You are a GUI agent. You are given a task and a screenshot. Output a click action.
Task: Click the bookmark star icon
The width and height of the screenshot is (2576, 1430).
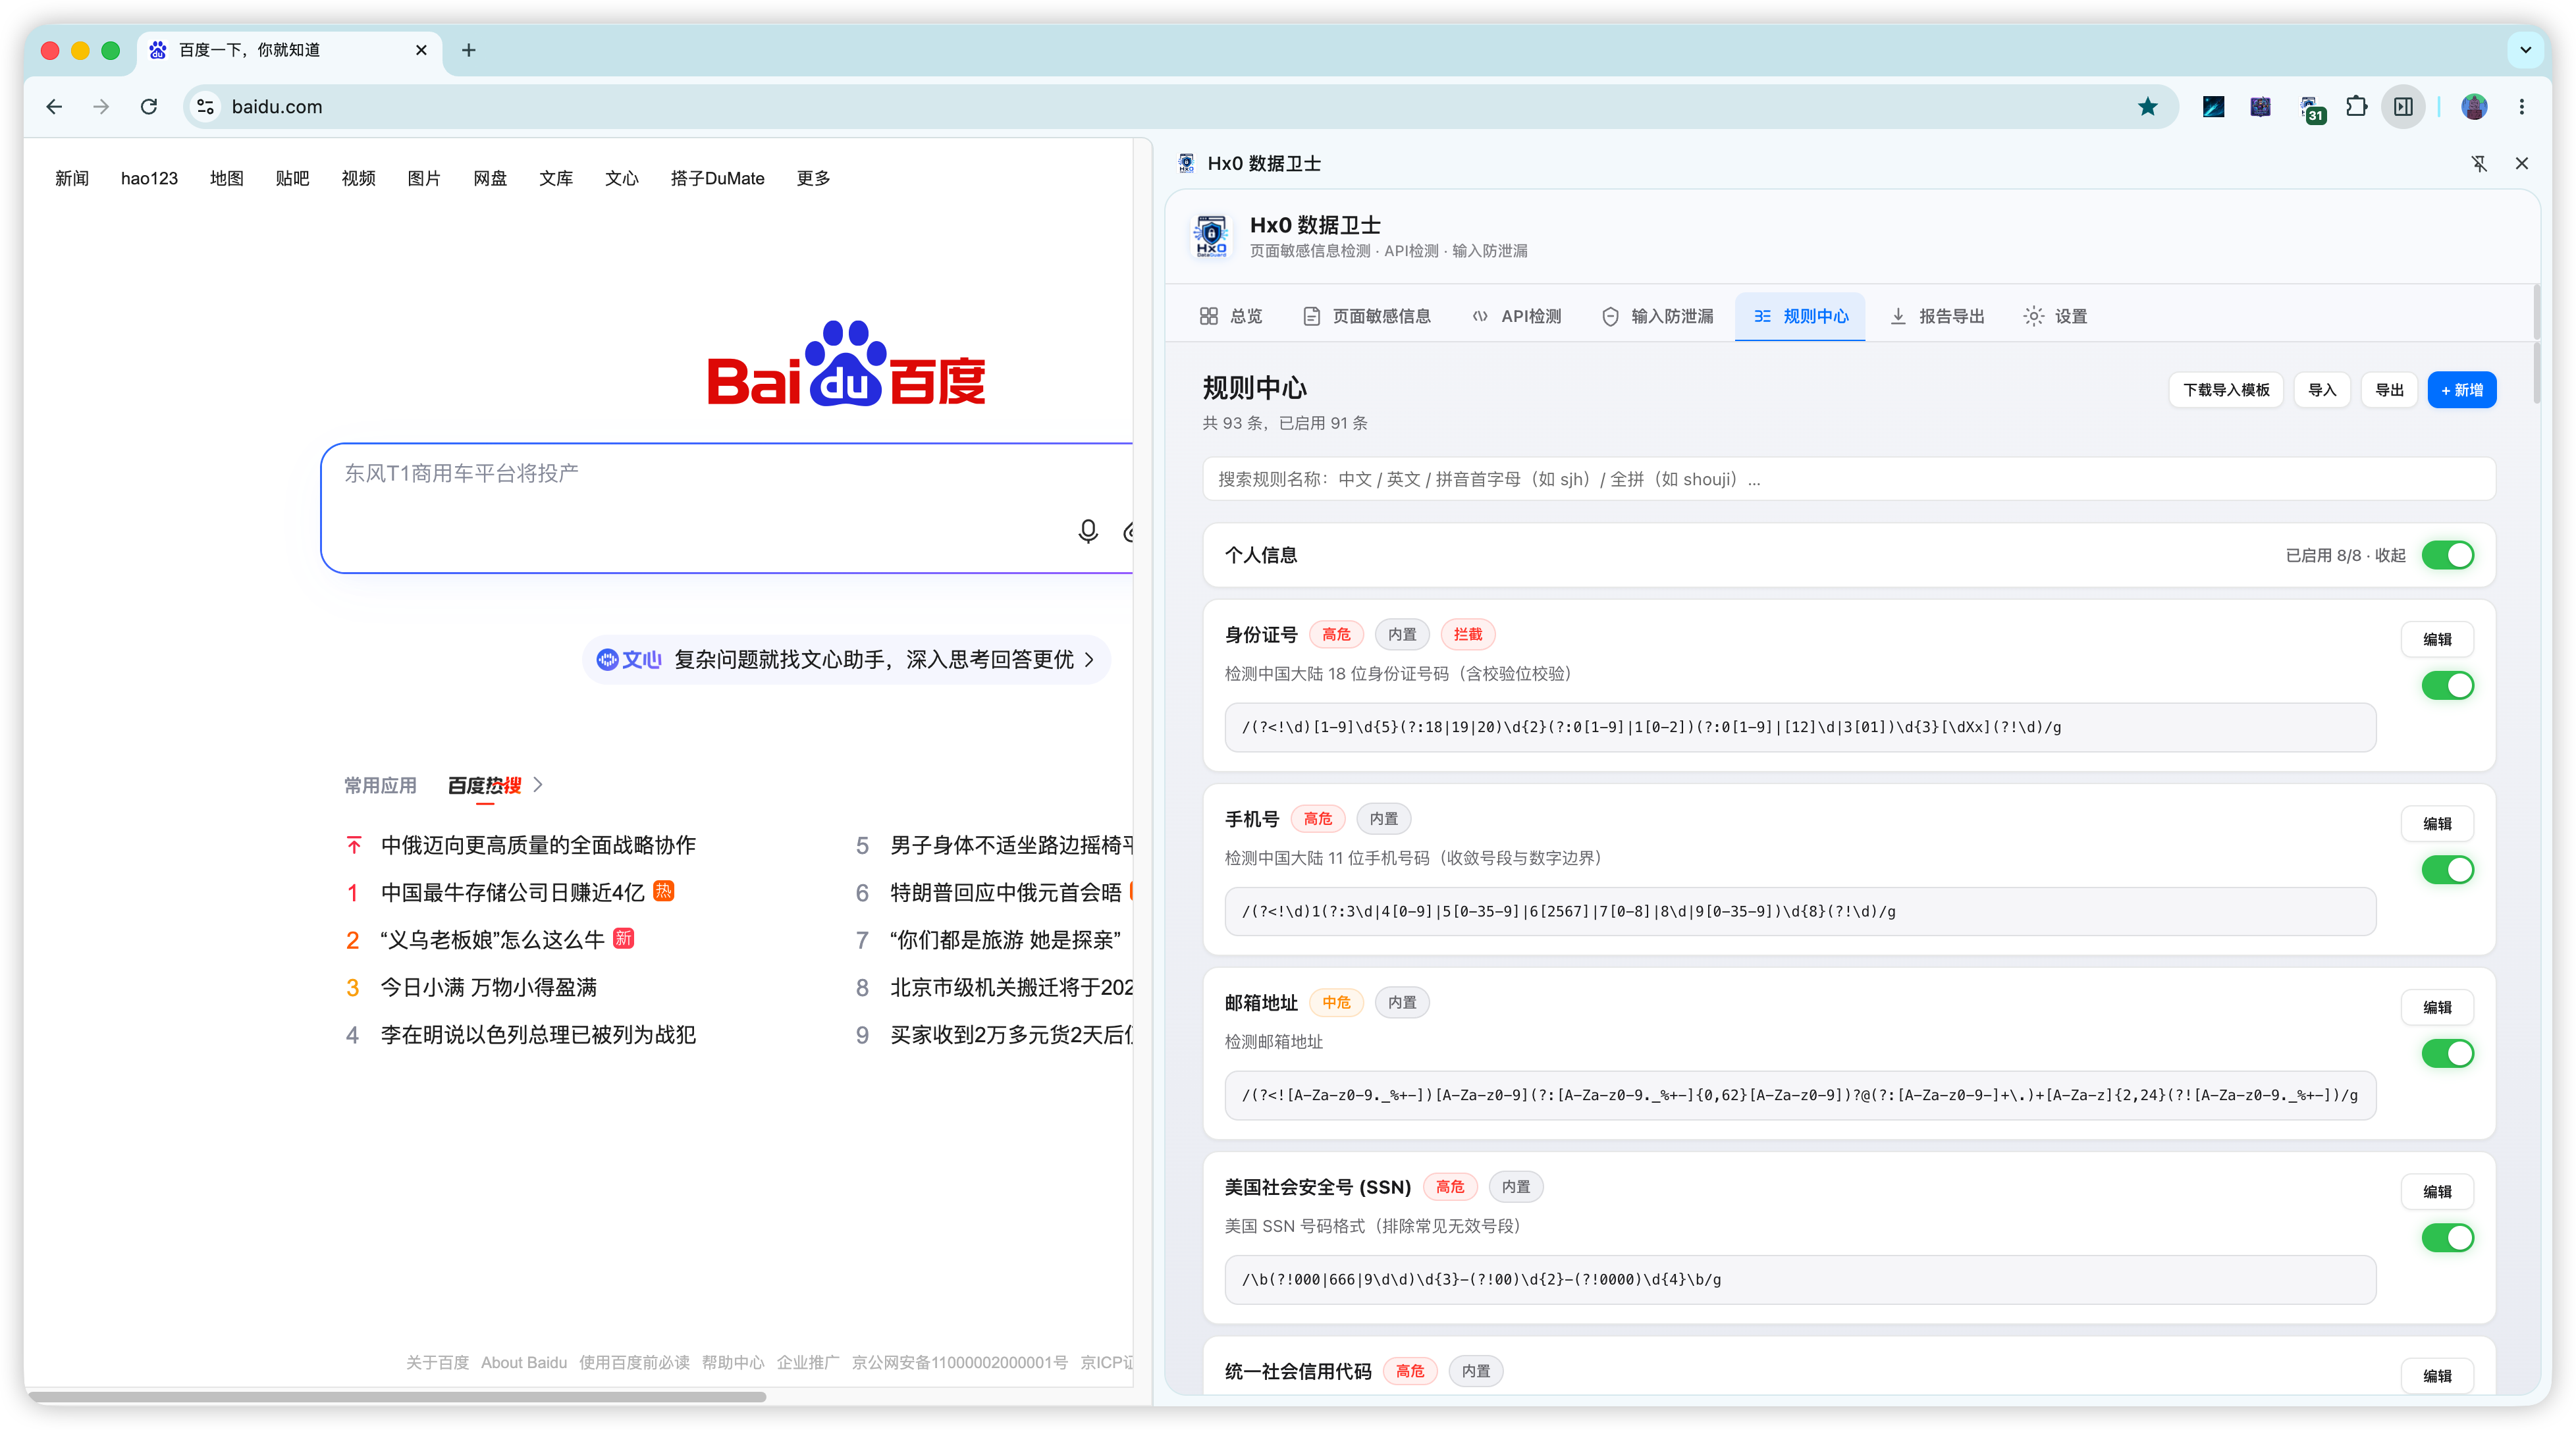click(x=2147, y=107)
